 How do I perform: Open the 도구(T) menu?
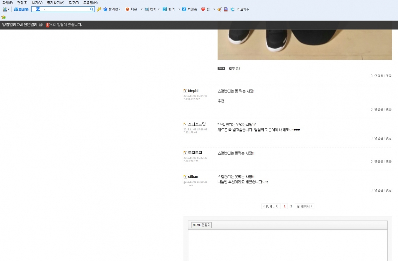tap(74, 3)
